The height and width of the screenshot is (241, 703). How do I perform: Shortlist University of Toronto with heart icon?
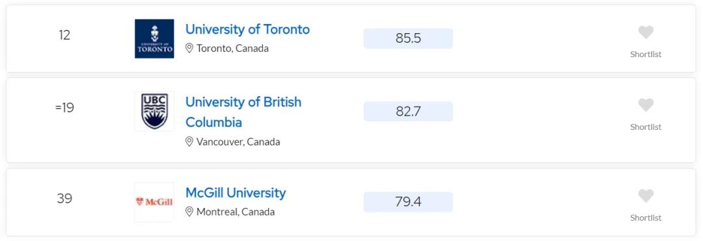646,32
